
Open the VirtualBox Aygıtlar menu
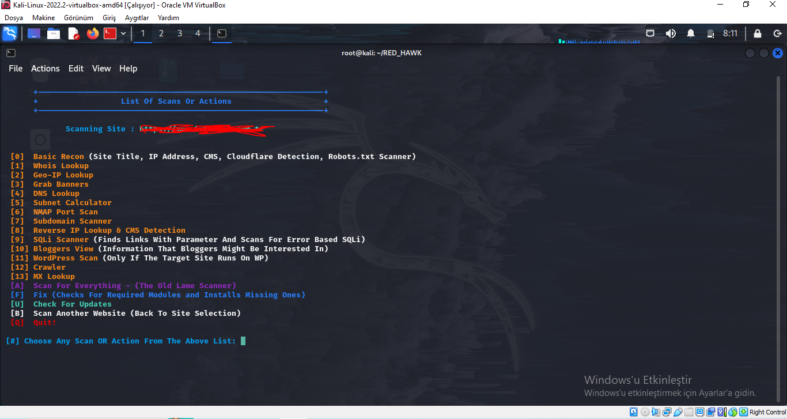(137, 18)
